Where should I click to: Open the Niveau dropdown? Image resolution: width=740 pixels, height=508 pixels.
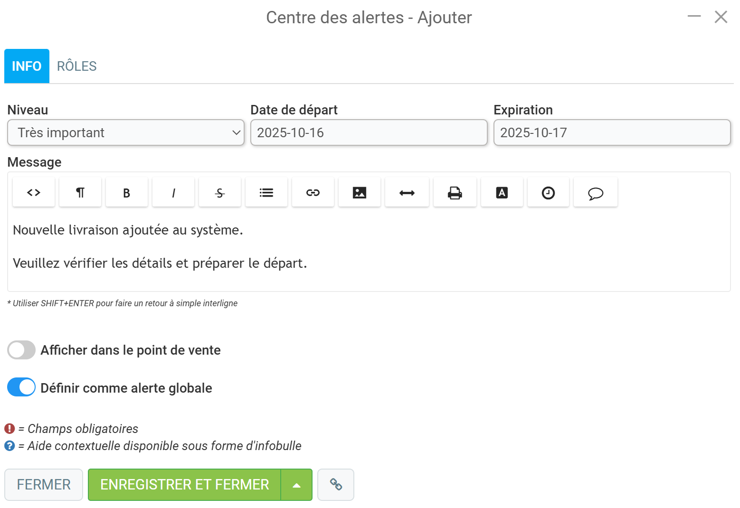126,132
